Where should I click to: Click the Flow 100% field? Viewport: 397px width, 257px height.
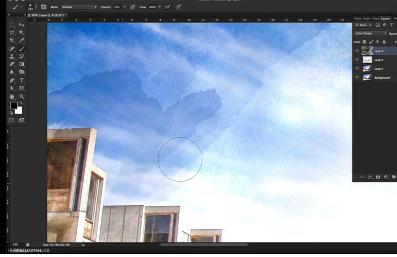click(x=153, y=7)
